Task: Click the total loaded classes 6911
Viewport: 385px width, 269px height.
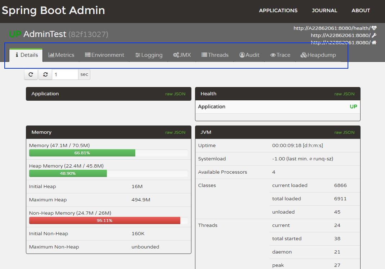Action: click(340, 199)
